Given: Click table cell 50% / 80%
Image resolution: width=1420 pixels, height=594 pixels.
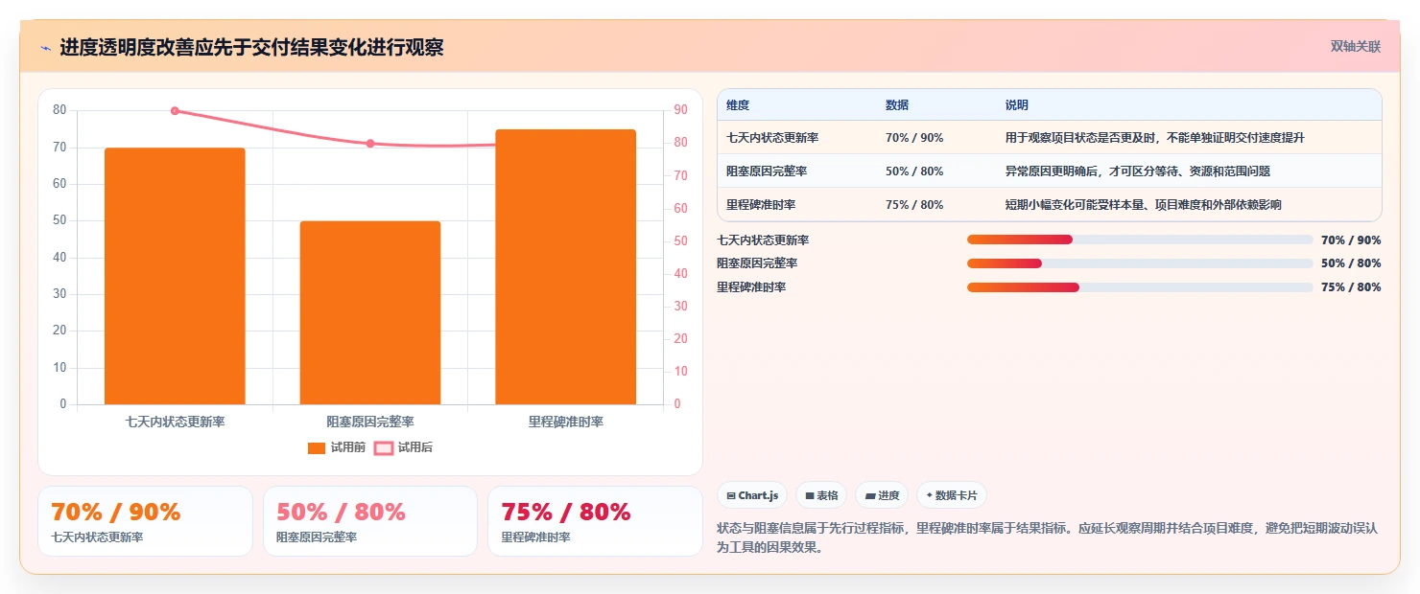Looking at the screenshot, I should (914, 171).
